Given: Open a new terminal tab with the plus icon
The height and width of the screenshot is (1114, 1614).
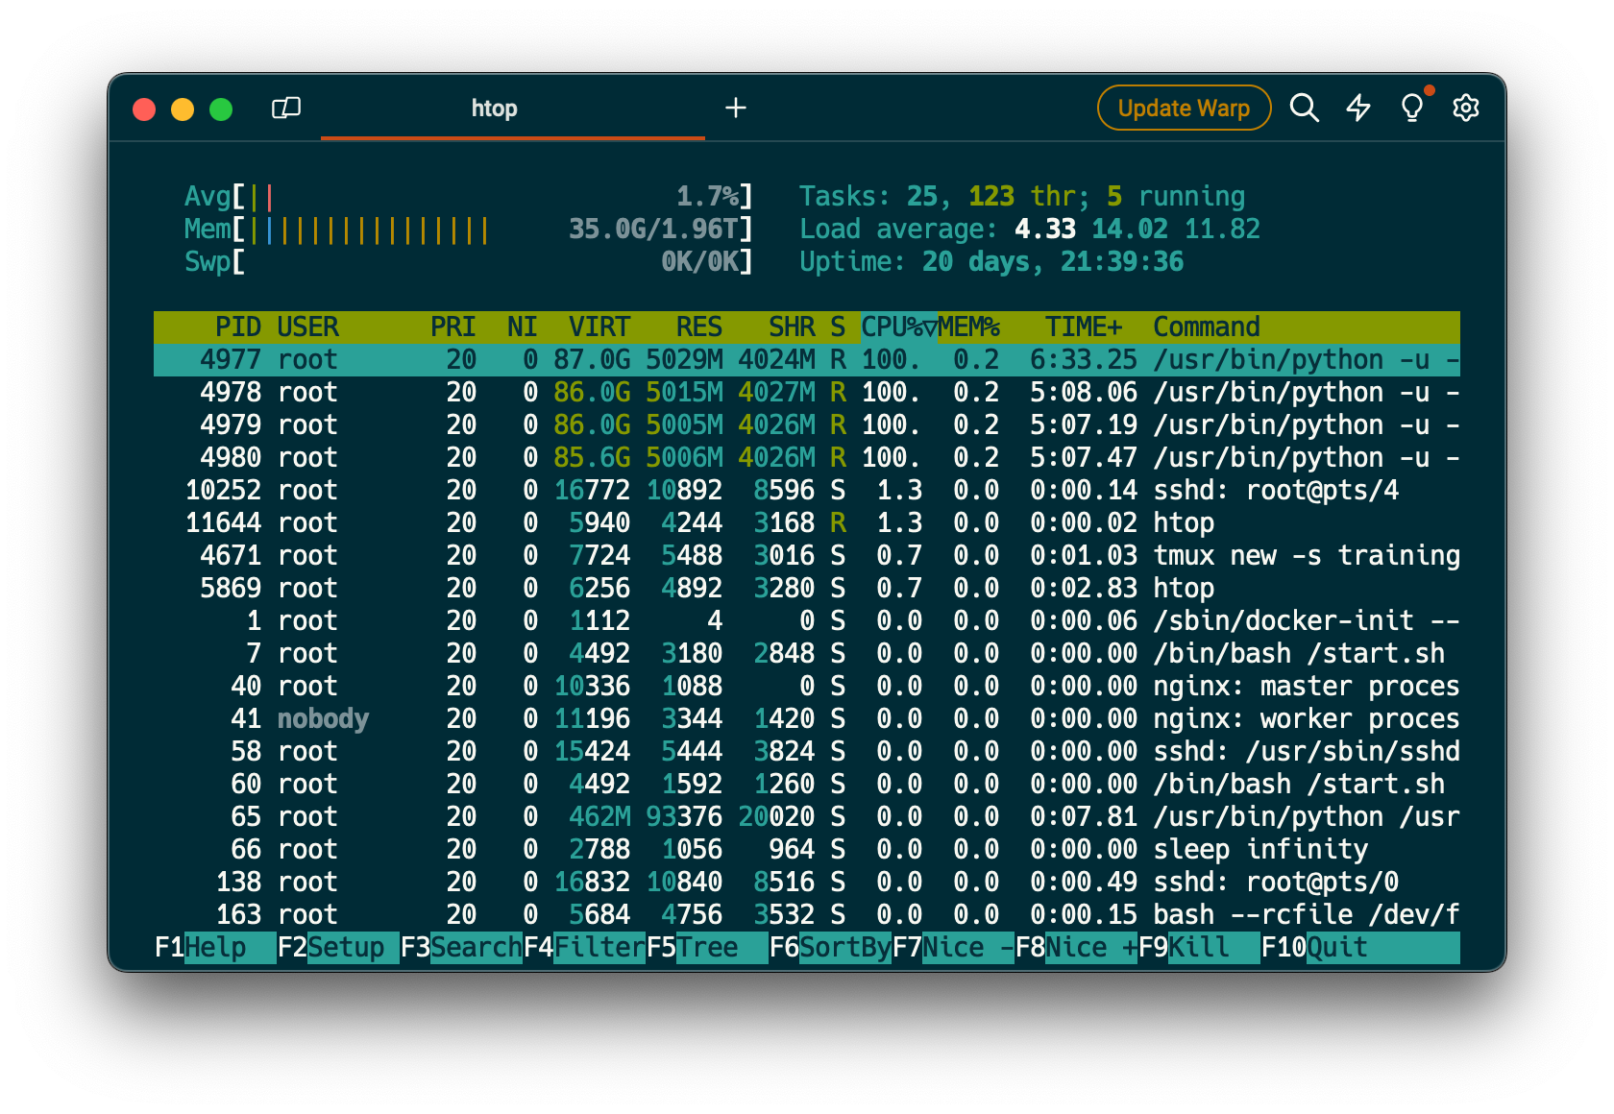Looking at the screenshot, I should (x=736, y=108).
